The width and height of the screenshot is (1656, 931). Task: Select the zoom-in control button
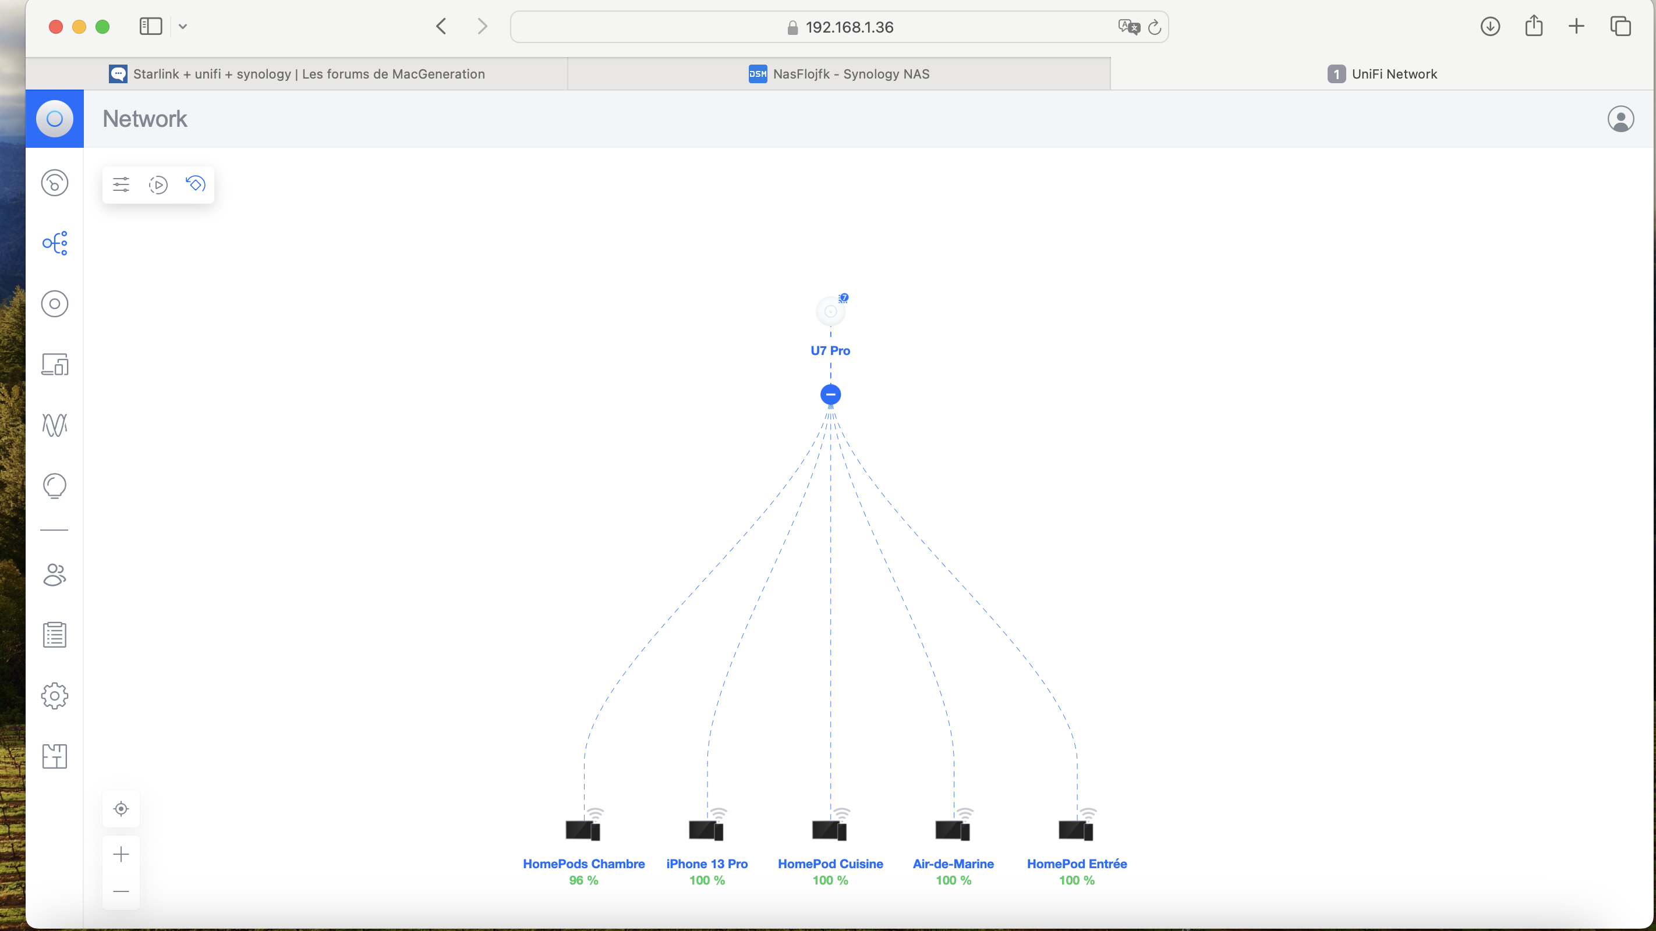122,855
